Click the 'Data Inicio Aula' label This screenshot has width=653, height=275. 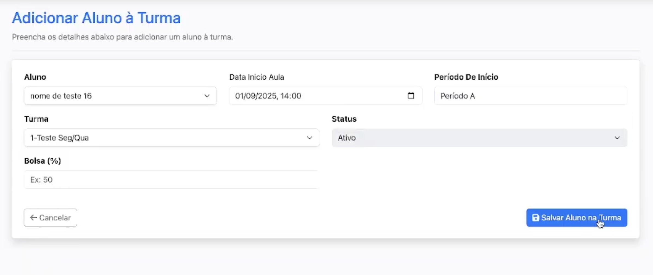[x=257, y=77]
